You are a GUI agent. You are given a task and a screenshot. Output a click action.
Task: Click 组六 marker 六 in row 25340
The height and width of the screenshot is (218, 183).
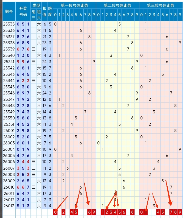tap(39, 55)
